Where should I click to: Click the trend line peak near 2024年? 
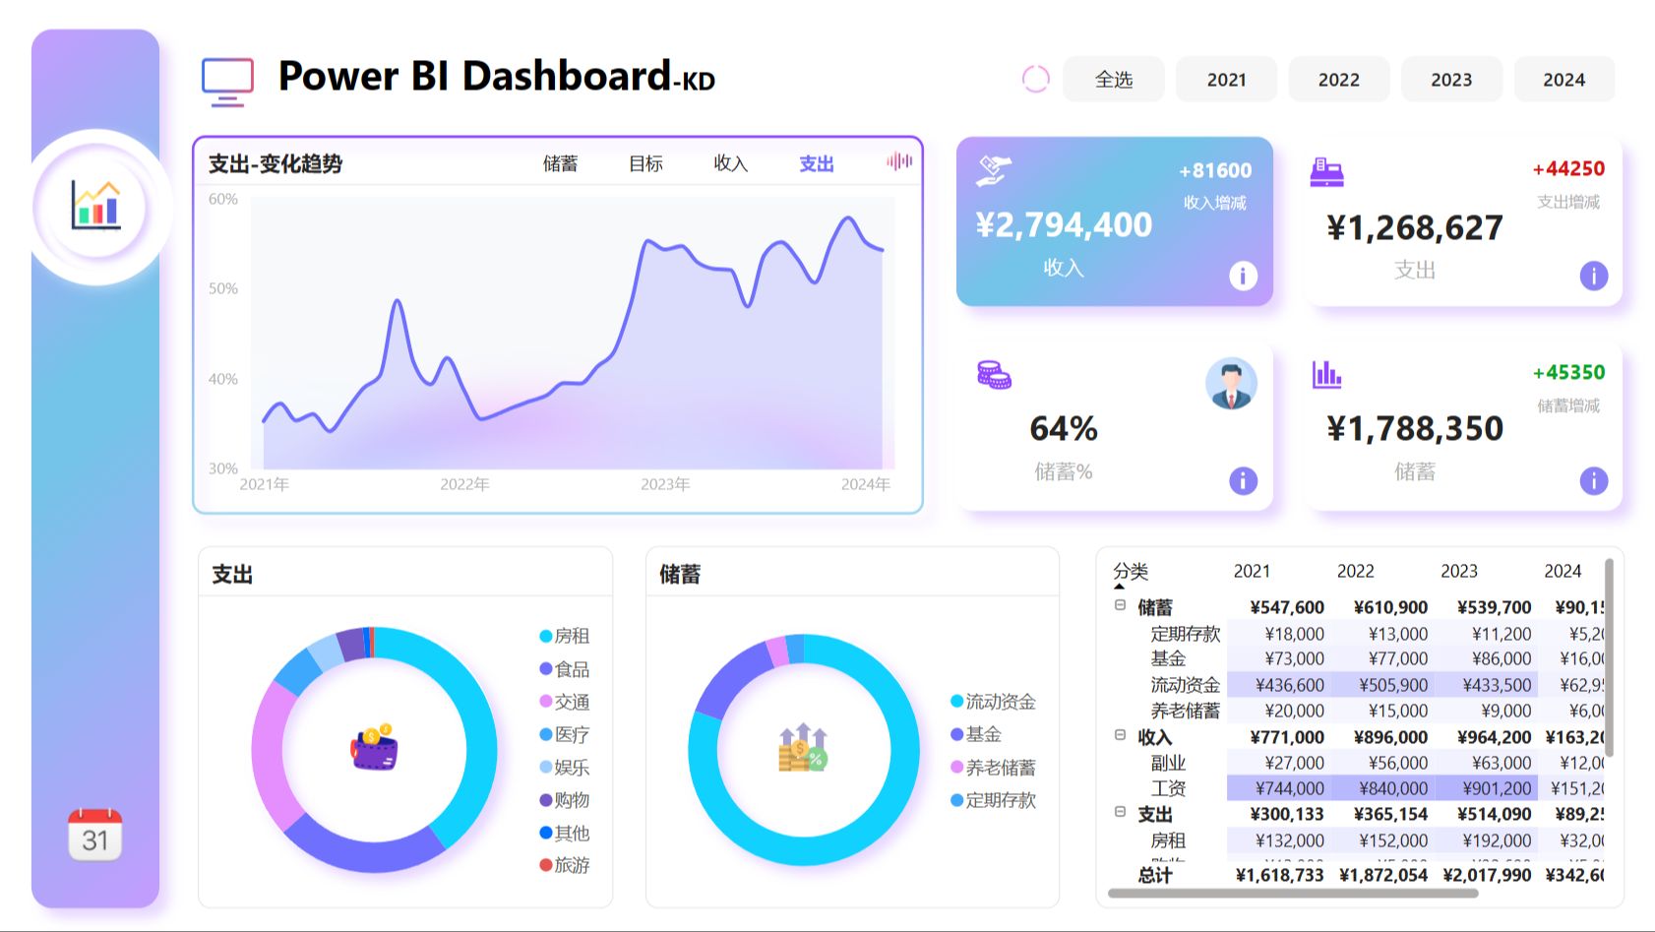[x=848, y=217]
